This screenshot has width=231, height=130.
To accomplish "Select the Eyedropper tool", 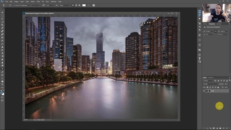I will coord(2,28).
